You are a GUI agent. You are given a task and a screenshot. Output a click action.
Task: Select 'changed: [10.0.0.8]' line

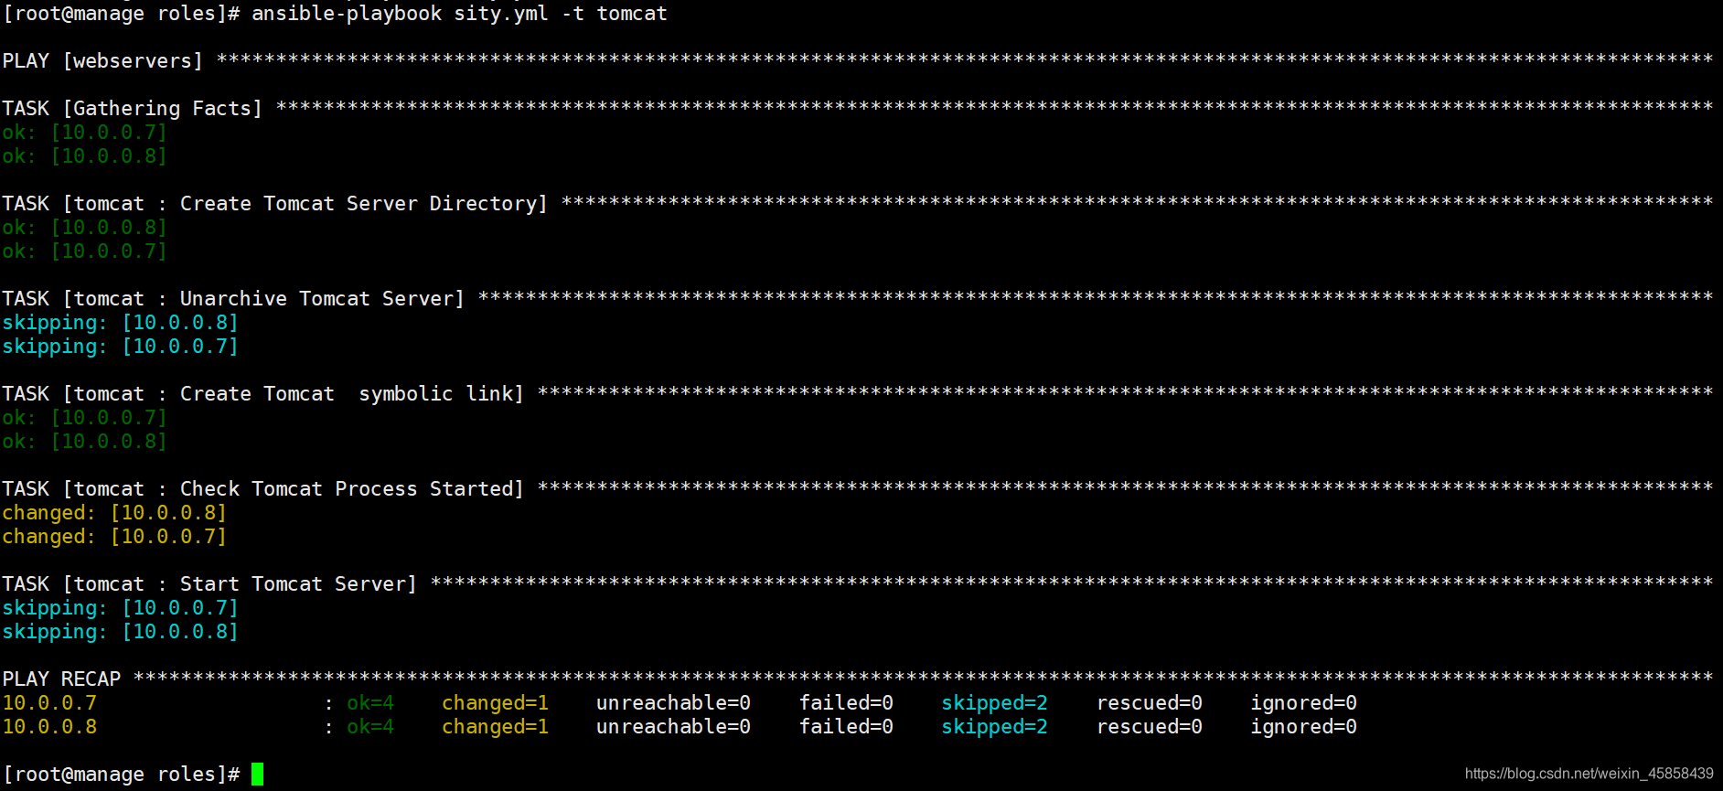114,513
